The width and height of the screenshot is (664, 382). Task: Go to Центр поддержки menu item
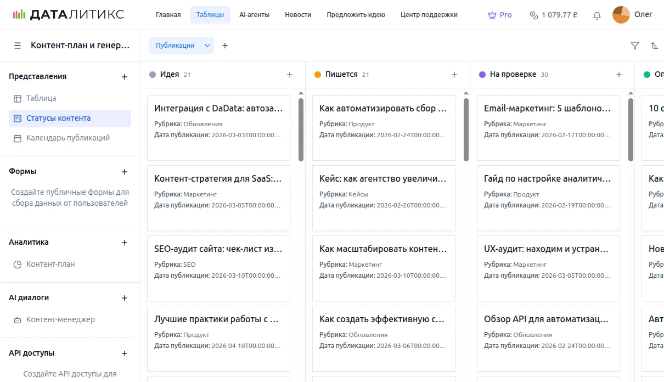[429, 15]
